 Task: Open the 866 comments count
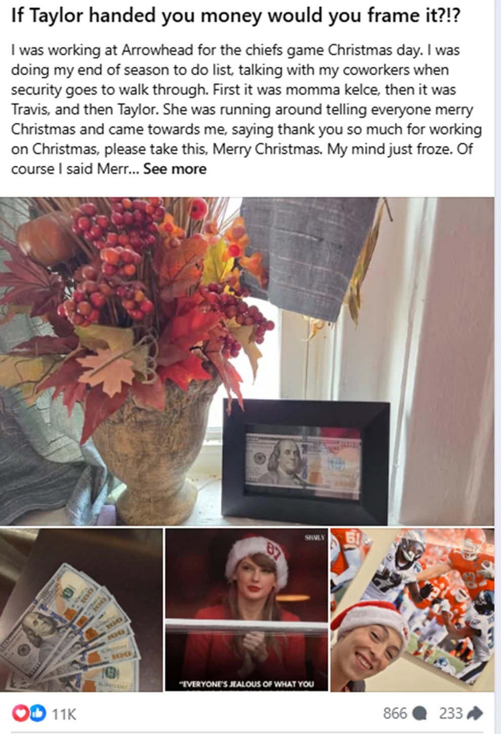click(x=395, y=713)
